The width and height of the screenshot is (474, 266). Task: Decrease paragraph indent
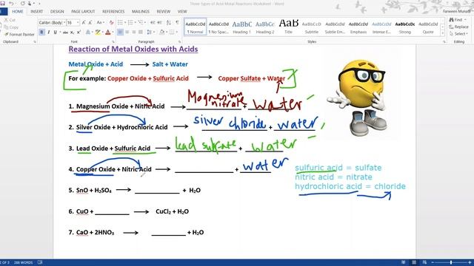pos(153,23)
